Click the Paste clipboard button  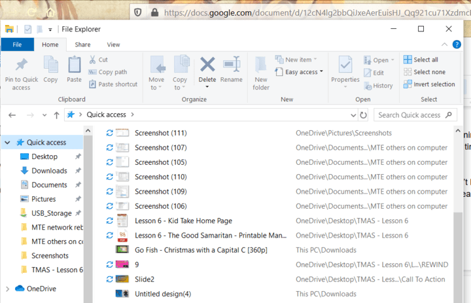74,69
